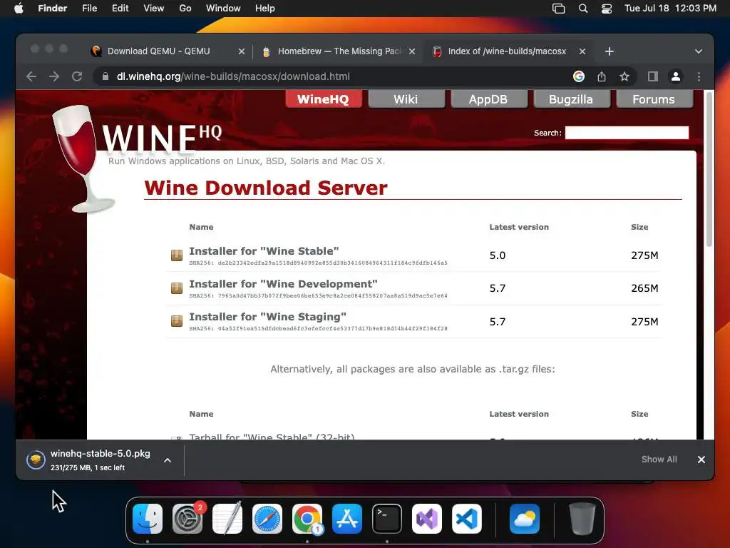The image size is (730, 548).
Task: Reload the Wine download page
Action: click(77, 76)
